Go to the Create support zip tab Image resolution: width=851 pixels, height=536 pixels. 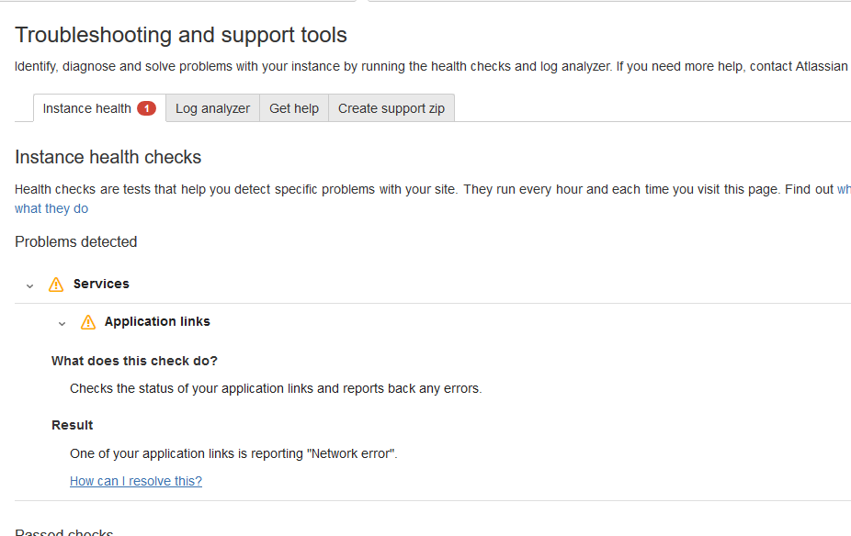click(391, 108)
